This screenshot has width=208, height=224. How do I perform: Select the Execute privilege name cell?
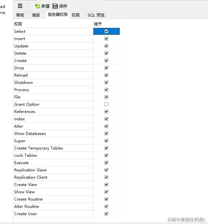pyautogui.click(x=53, y=162)
